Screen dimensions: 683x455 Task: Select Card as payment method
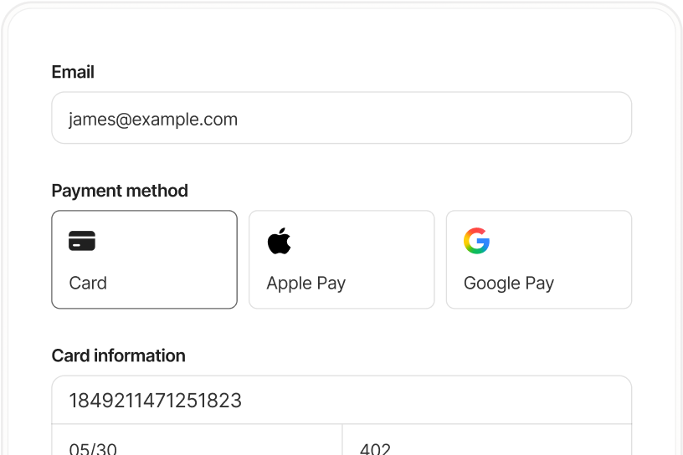pyautogui.click(x=144, y=259)
